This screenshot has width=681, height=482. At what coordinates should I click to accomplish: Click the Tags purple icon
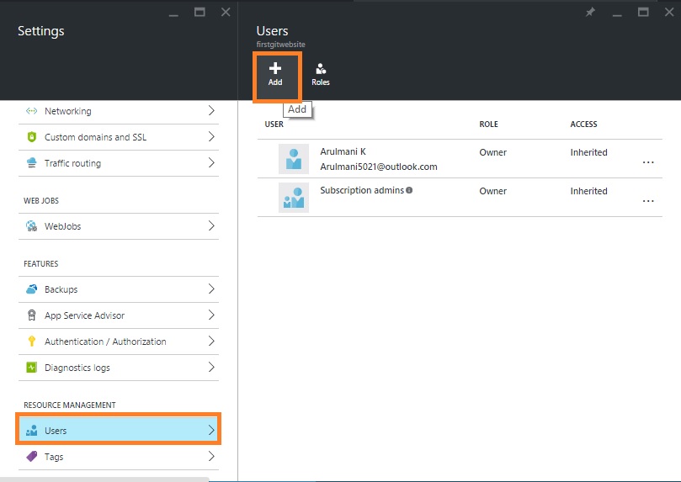point(32,457)
